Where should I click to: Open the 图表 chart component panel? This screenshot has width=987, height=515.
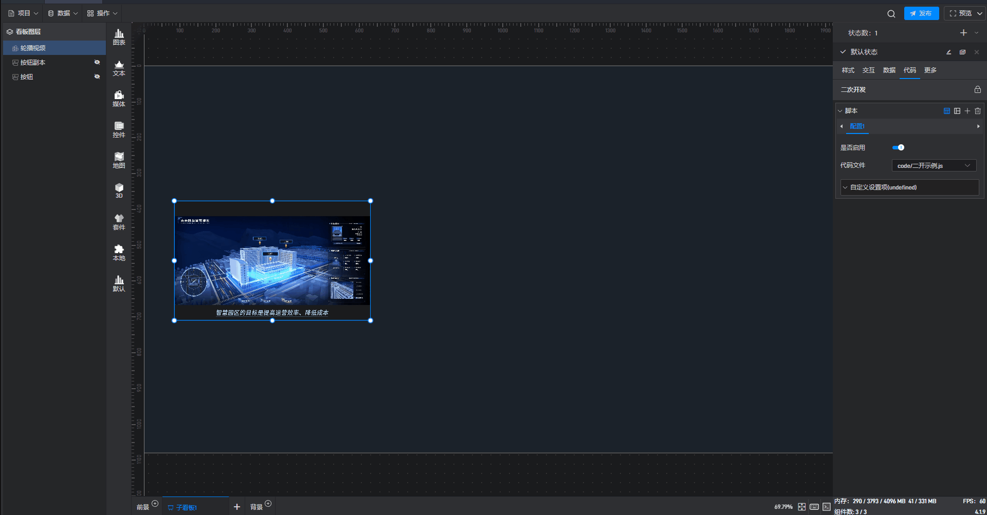click(119, 37)
